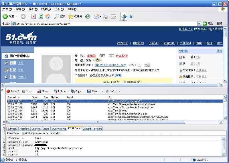Switch to the Cookies tab
The width and height of the screenshot is (229, 163).
point(35,129)
